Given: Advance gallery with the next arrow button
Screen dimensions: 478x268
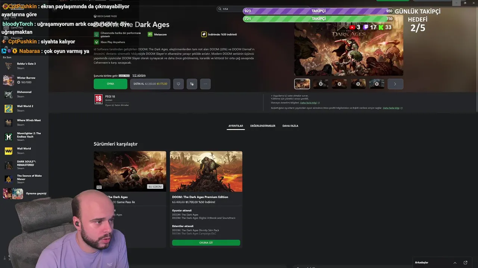Looking at the screenshot, I should (x=395, y=84).
